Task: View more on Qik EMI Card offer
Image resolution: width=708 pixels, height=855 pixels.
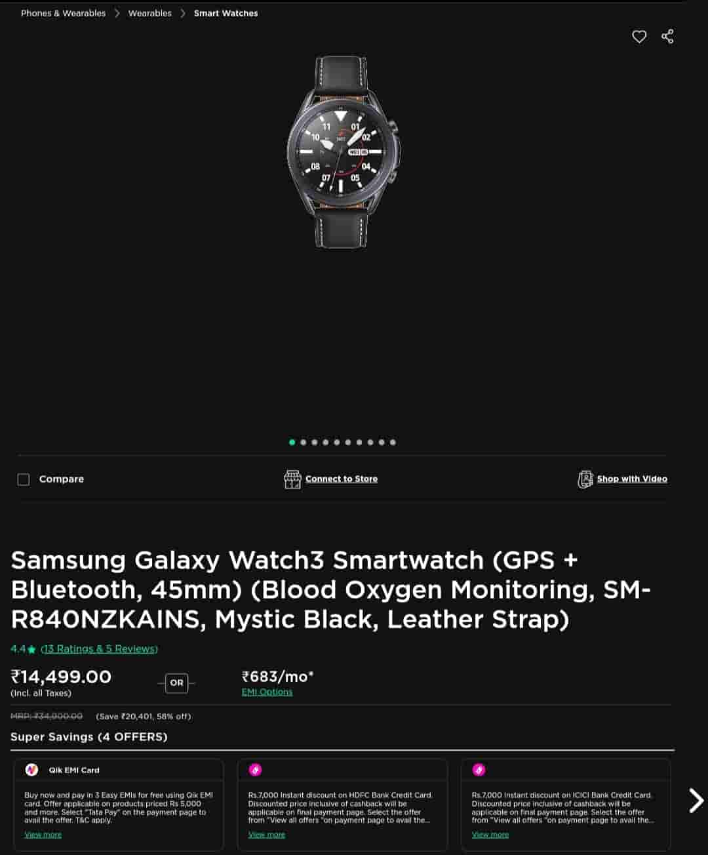Action: 43,835
